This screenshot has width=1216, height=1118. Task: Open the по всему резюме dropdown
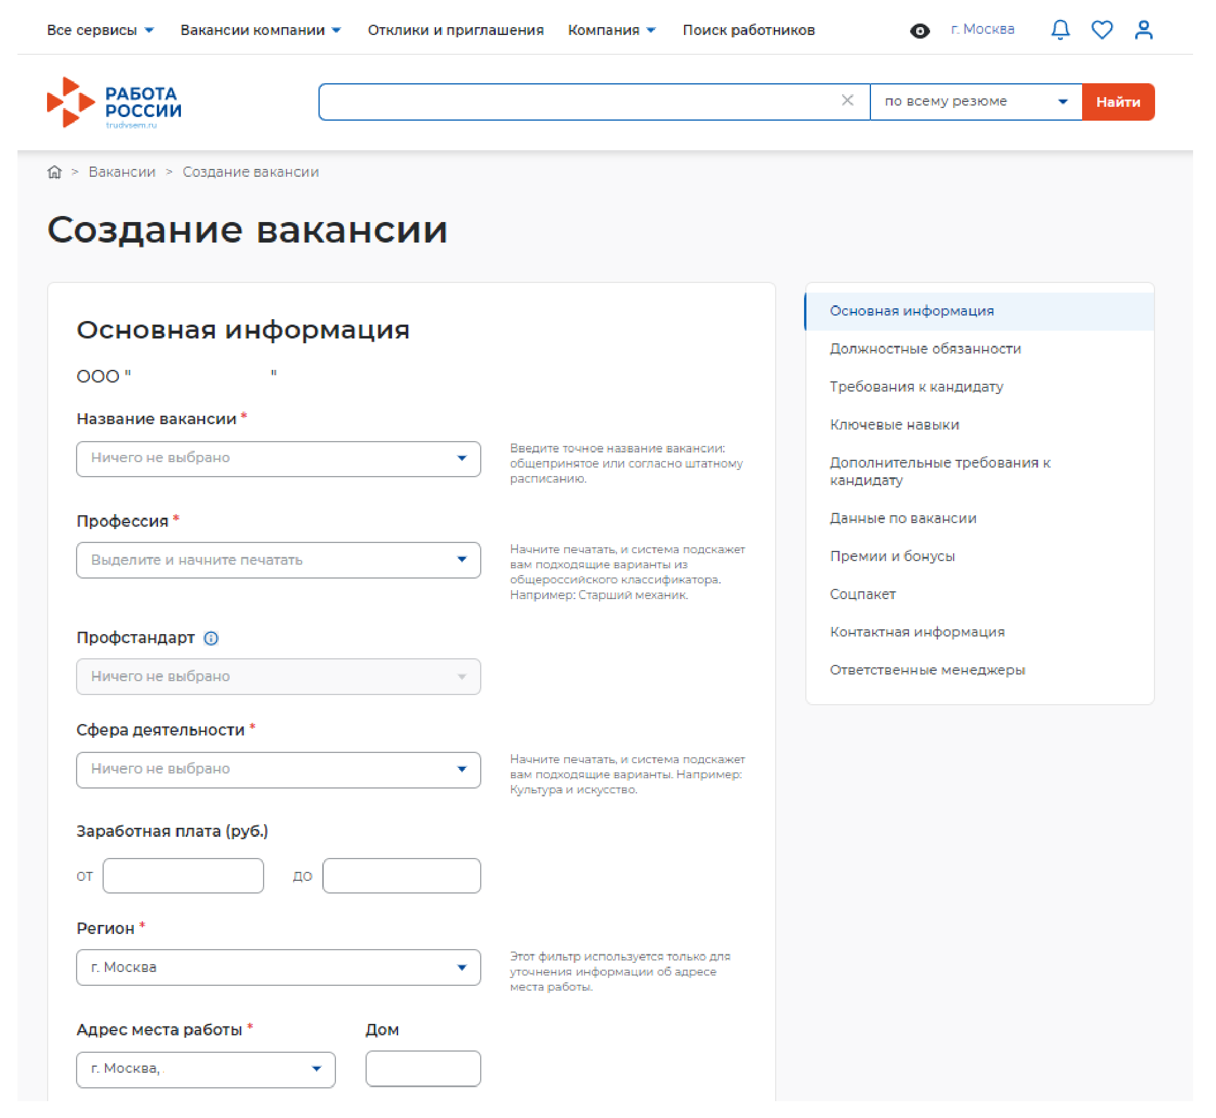click(x=976, y=101)
